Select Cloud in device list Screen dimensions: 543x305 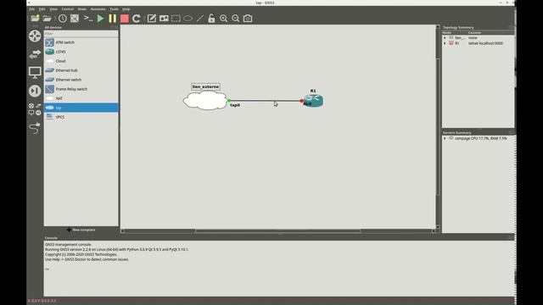tap(81, 61)
